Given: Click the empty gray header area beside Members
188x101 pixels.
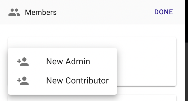Looking at the screenshot, I should [105, 12].
